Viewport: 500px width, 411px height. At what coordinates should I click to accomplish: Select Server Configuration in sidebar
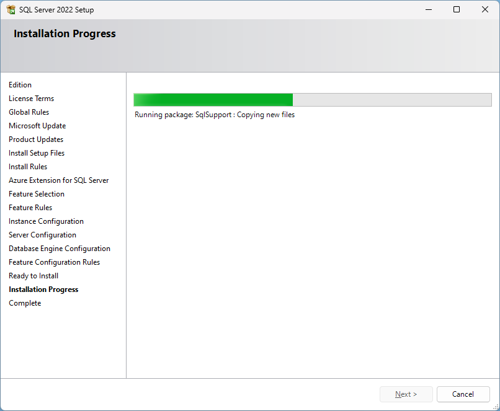pos(42,235)
